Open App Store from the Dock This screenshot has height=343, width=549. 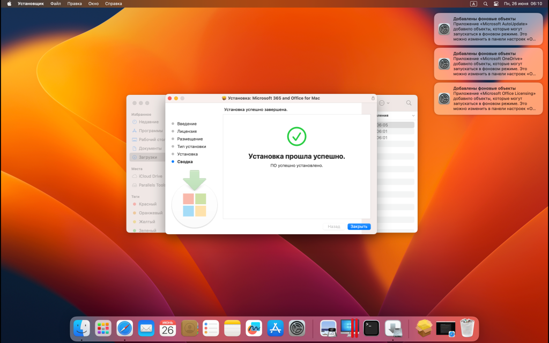pyautogui.click(x=276, y=329)
